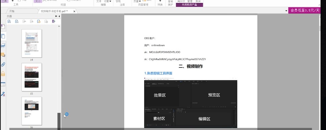Open the Layers panel sidebar icon
Viewport: 326px width, 130px height.
click(x=3, y=46)
